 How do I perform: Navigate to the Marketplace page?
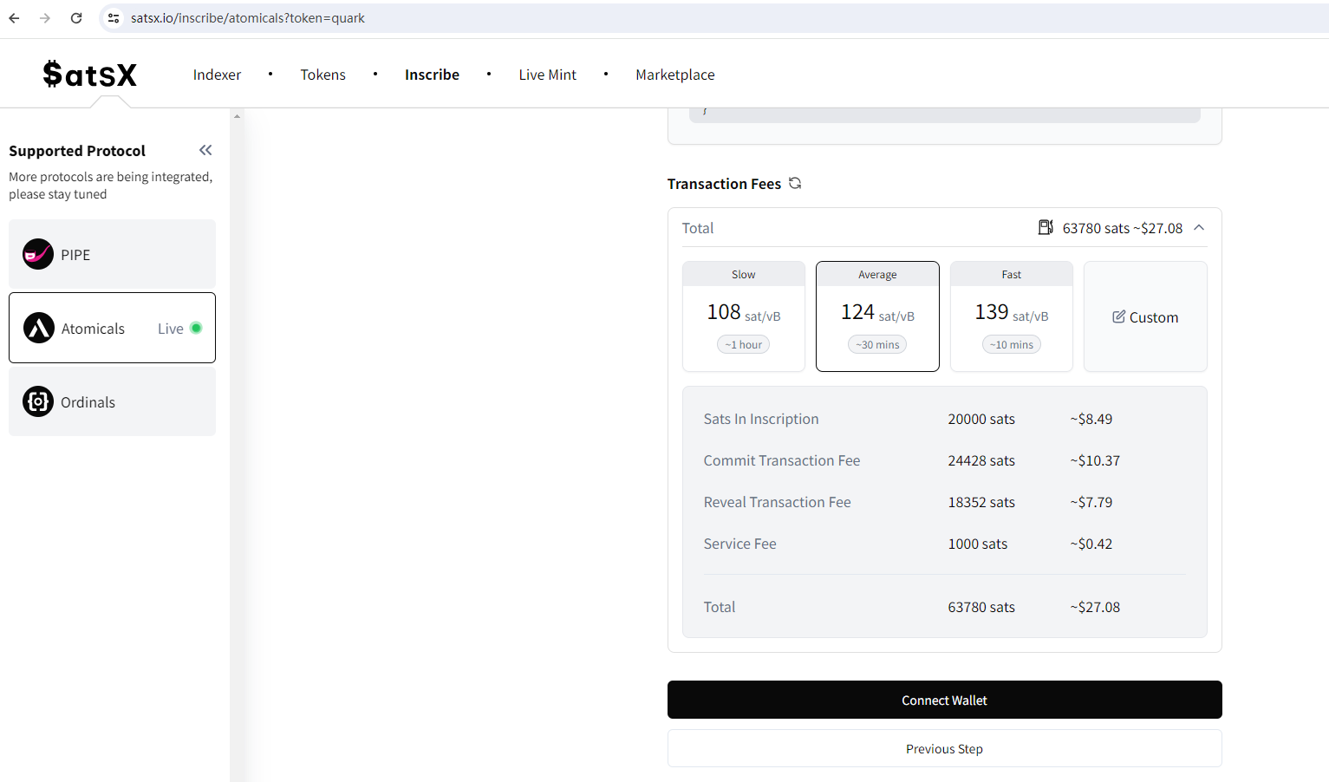coord(674,75)
